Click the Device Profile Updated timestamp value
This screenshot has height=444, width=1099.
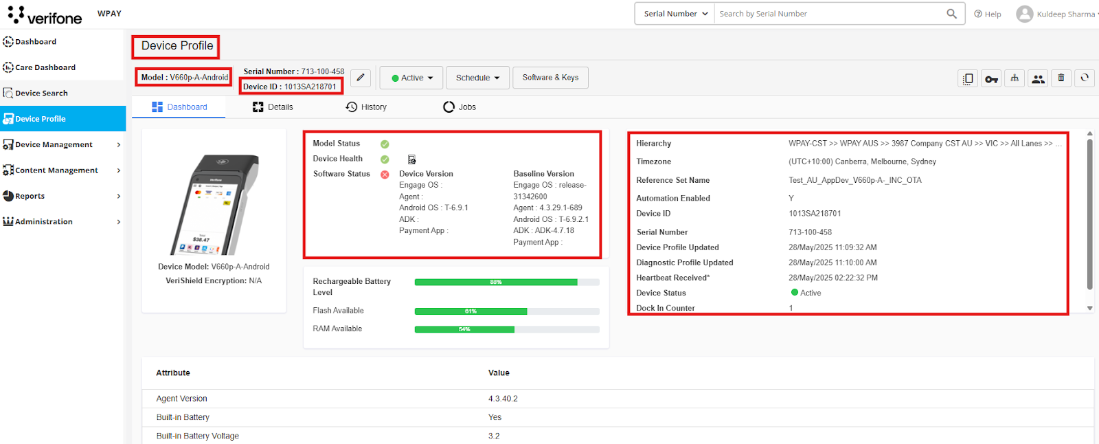[832, 247]
